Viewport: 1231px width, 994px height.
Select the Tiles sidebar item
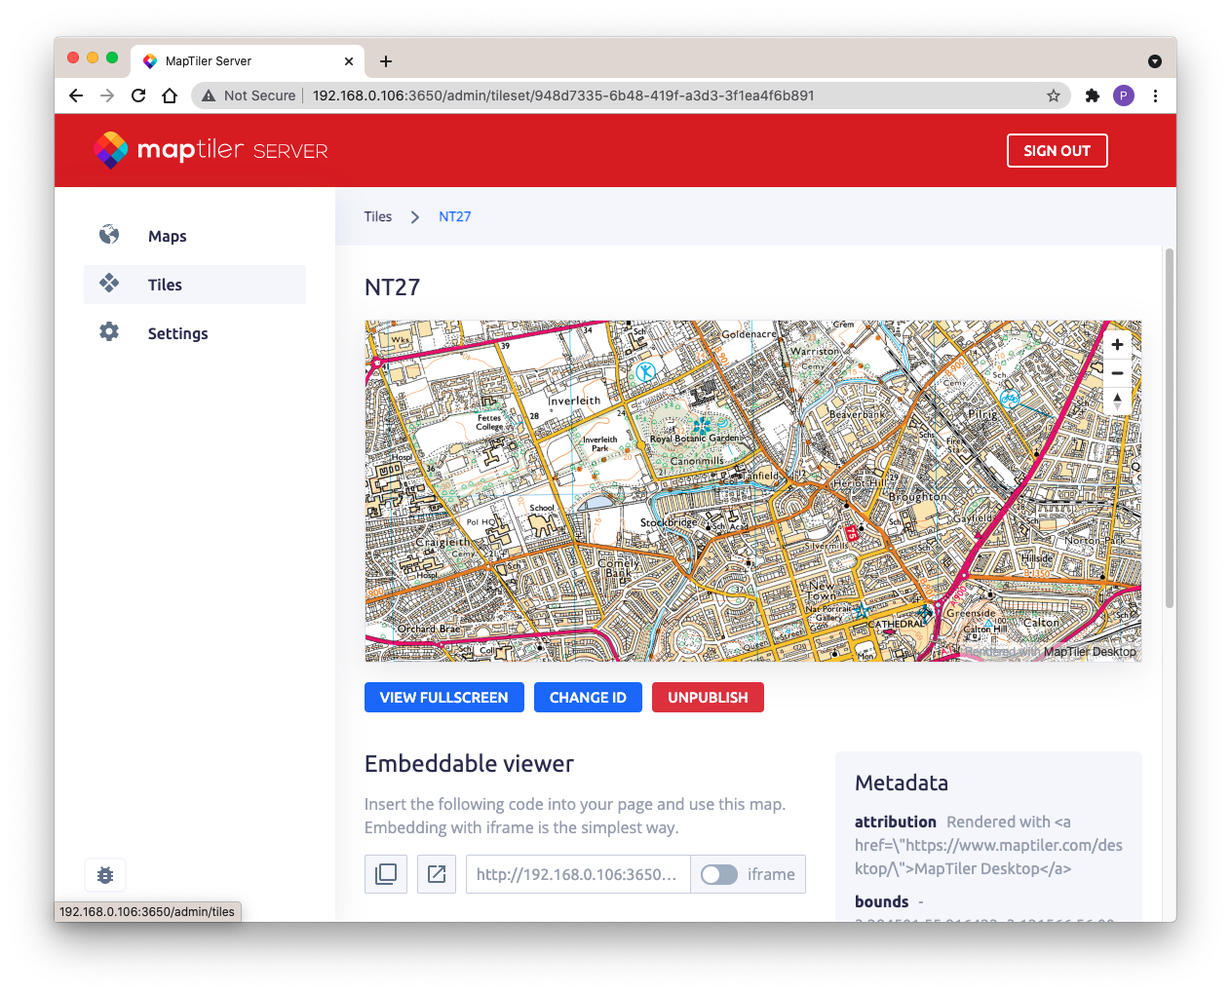coord(165,285)
